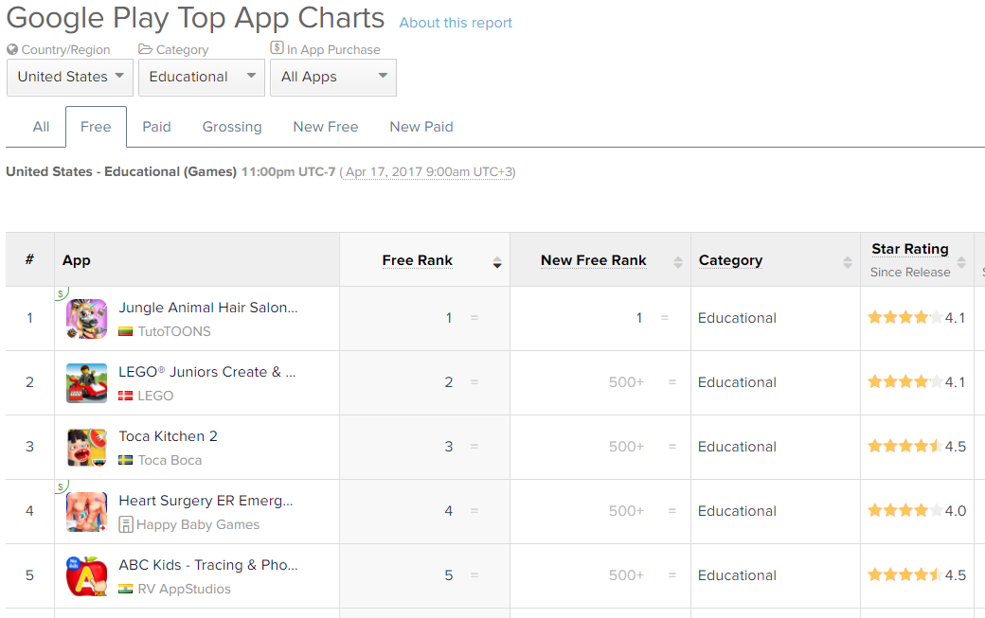Click Category column header text
The height and width of the screenshot is (618, 985).
point(730,260)
